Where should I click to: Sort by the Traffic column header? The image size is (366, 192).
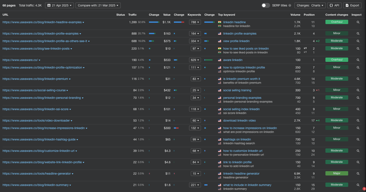132,15
